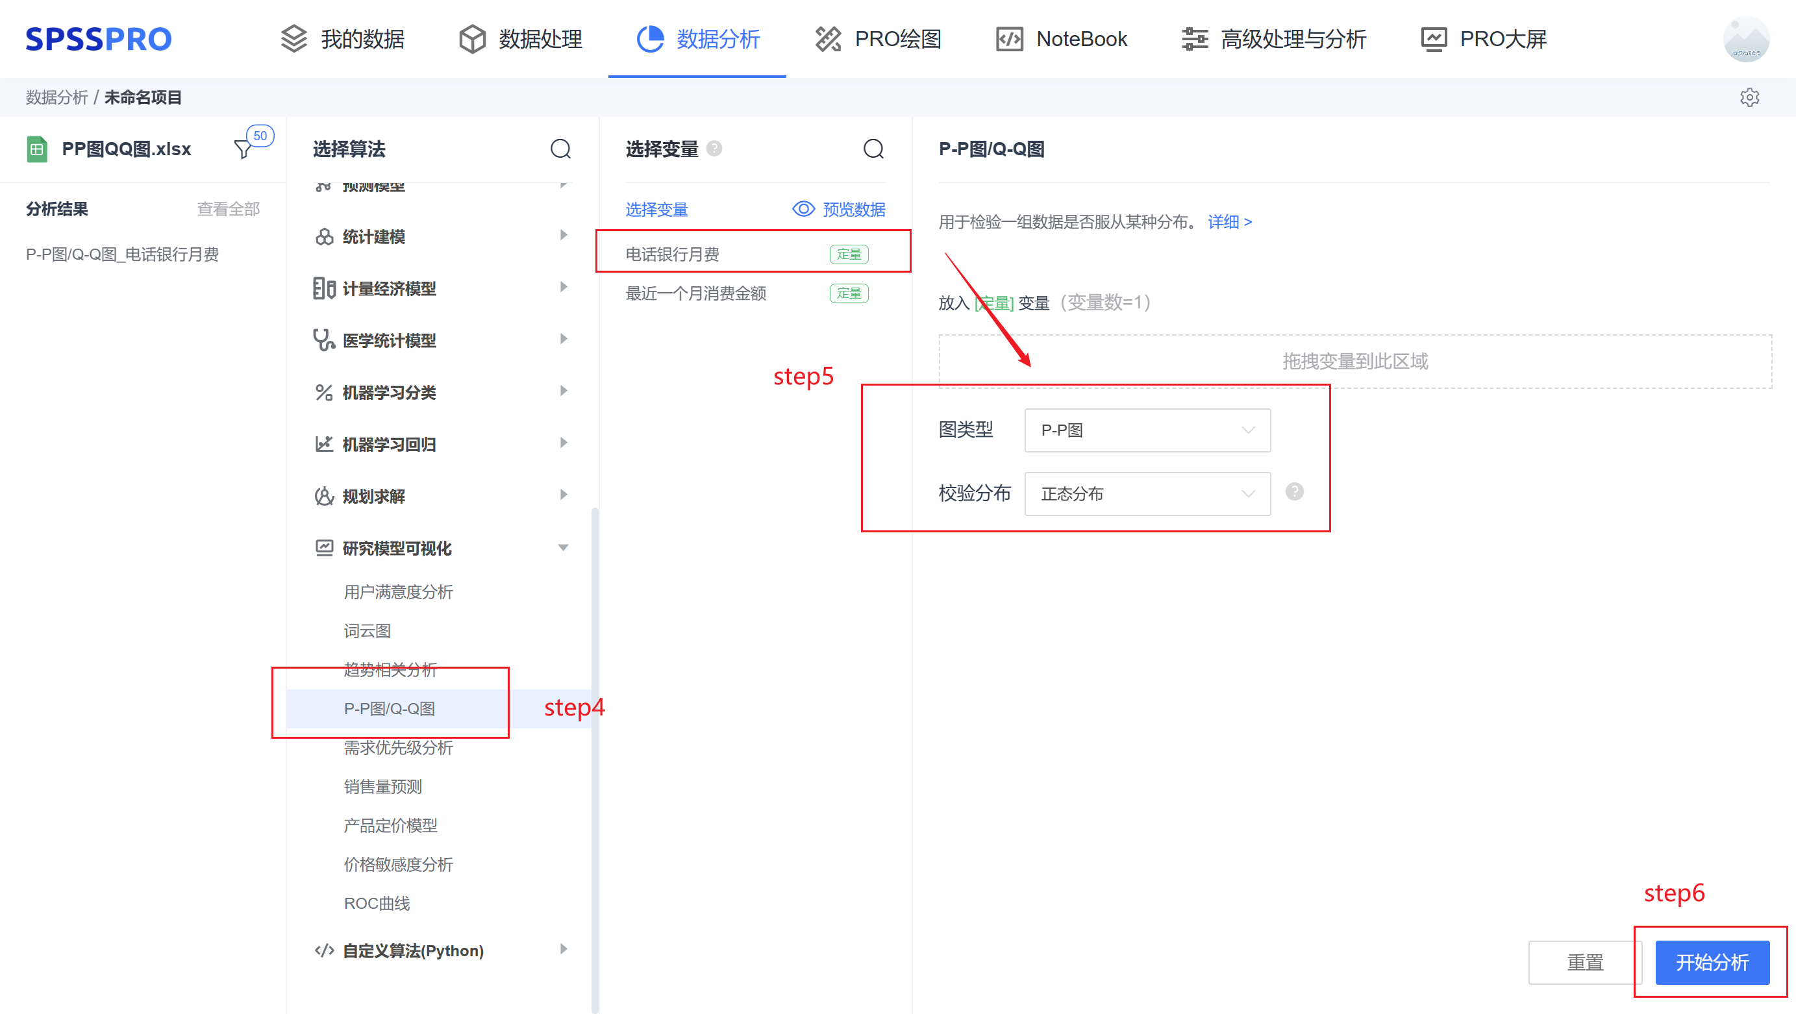Image resolution: width=1796 pixels, height=1014 pixels.
Task: Open 详细 > link
Action: [1230, 222]
